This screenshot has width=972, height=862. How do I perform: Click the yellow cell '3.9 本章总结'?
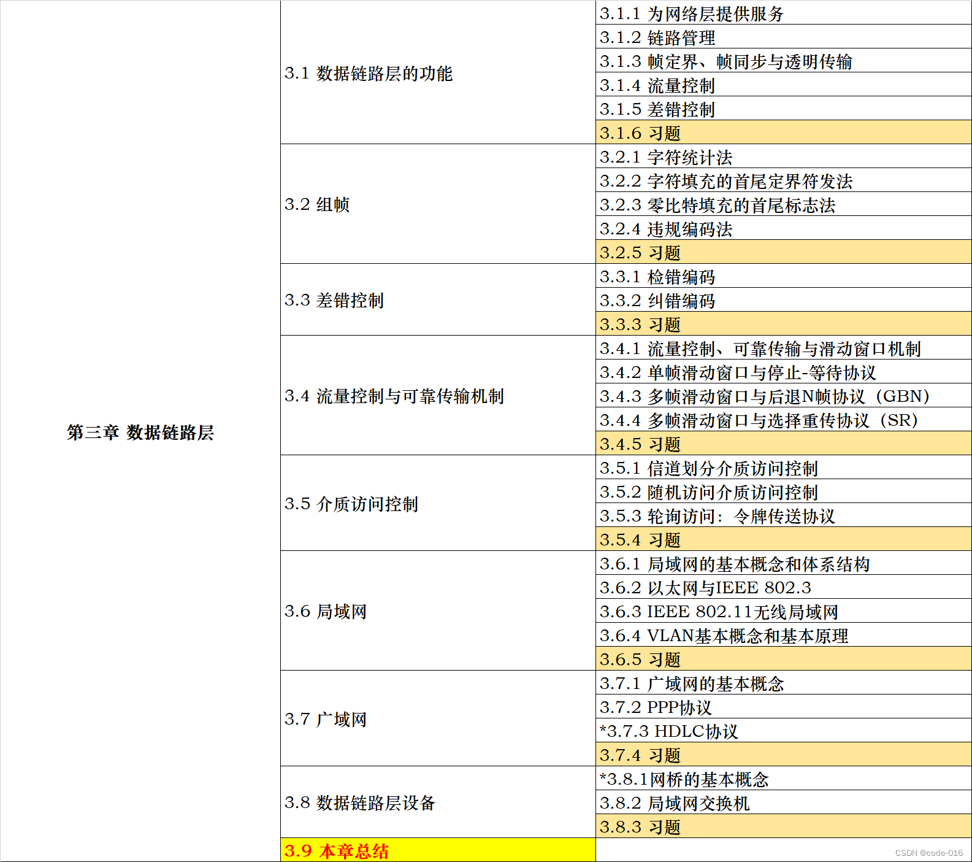point(438,850)
